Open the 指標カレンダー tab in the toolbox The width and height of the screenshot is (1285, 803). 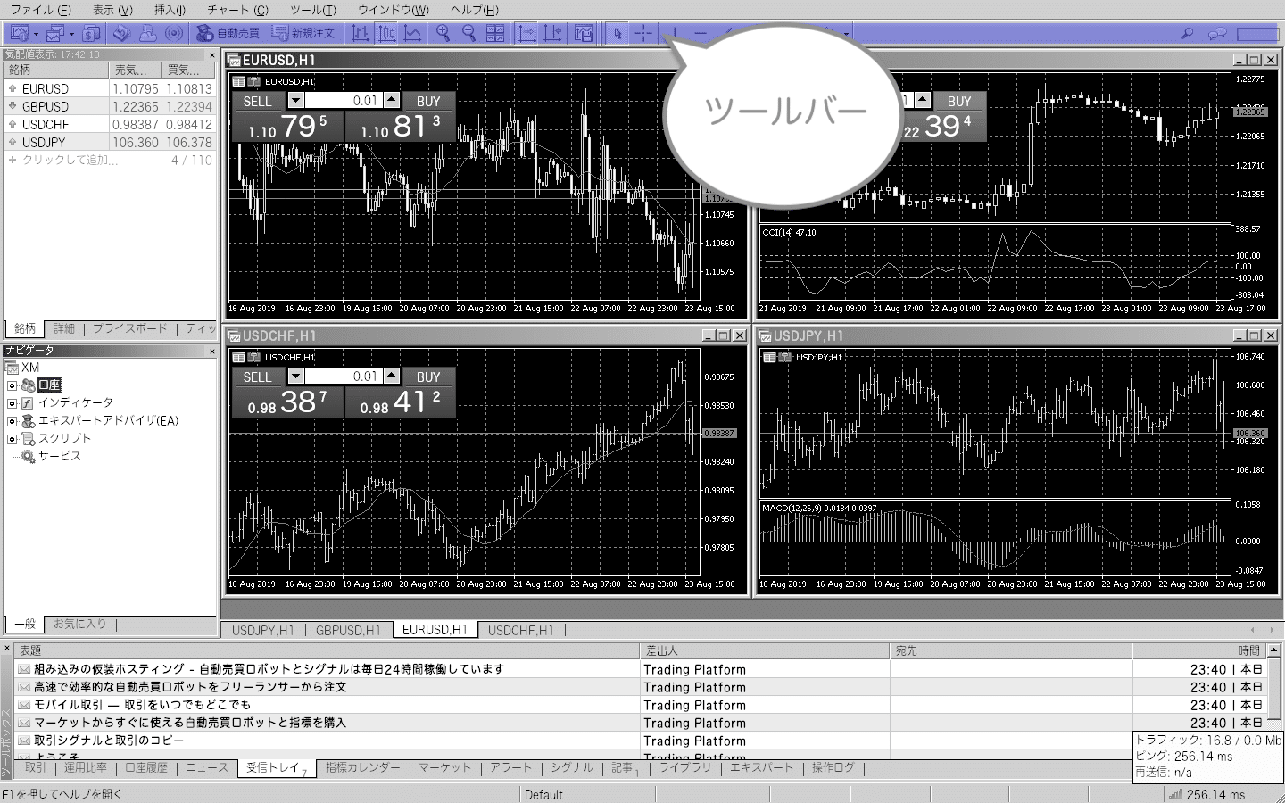point(362,768)
